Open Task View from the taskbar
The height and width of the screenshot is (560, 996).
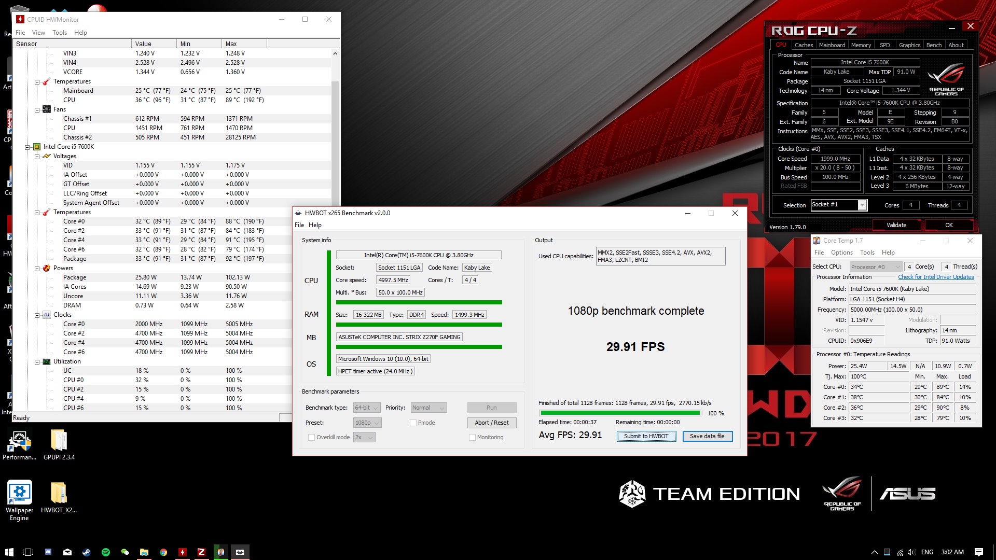pos(29,552)
